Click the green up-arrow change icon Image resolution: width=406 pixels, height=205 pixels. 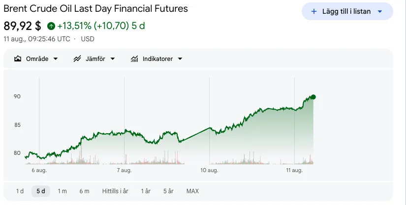click(x=51, y=26)
